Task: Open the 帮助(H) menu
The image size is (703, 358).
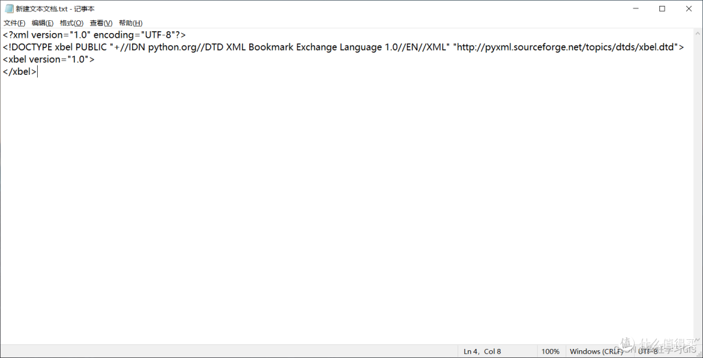Action: coord(130,23)
